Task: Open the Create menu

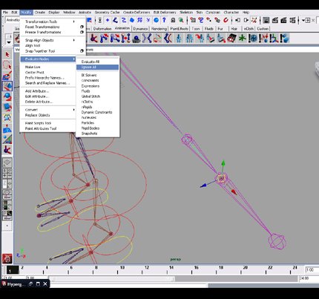Action: pos(39,13)
